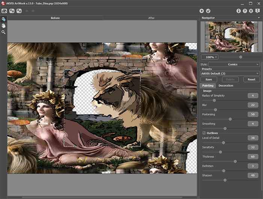Adjust the Blur slider
This screenshot has height=199, width=263.
pyautogui.click(x=215, y=110)
